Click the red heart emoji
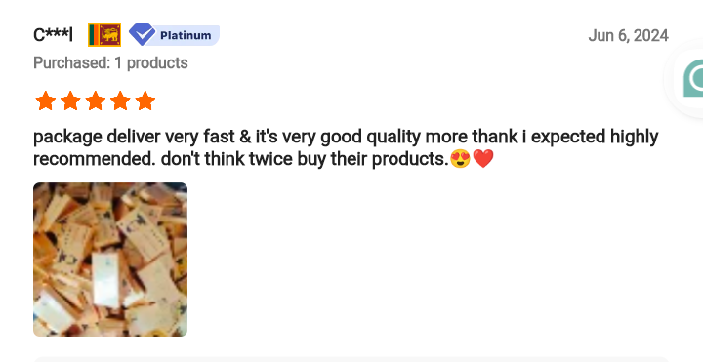This screenshot has width=703, height=362. coord(483,159)
